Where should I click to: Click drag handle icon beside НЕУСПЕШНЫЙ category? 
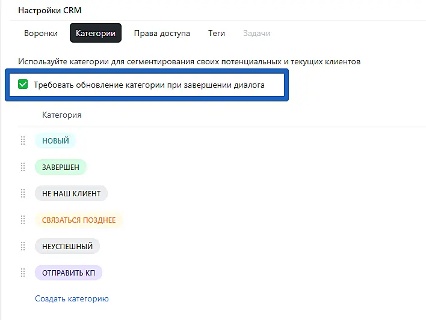pyautogui.click(x=23, y=246)
